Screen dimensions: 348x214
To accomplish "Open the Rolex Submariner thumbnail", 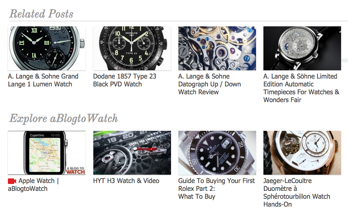I will point(217,153).
